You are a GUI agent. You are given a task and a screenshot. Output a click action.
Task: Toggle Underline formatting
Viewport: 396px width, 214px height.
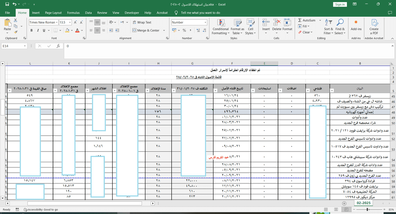tap(44, 30)
